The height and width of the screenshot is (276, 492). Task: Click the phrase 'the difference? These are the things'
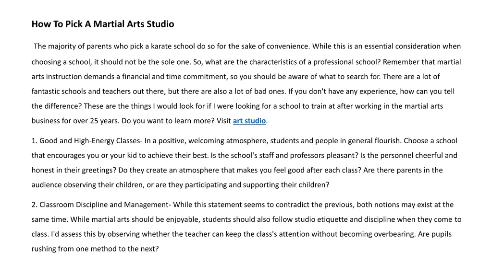91,106
